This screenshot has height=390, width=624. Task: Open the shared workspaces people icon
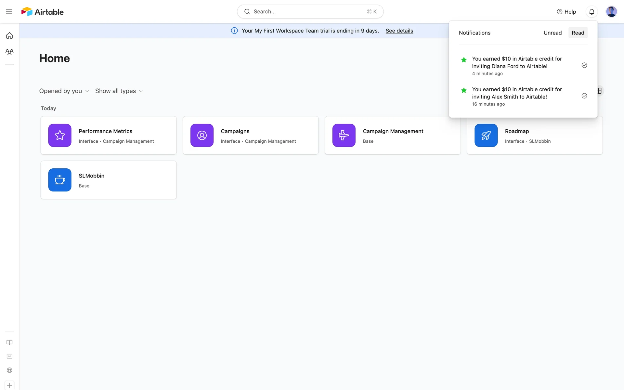tap(9, 52)
